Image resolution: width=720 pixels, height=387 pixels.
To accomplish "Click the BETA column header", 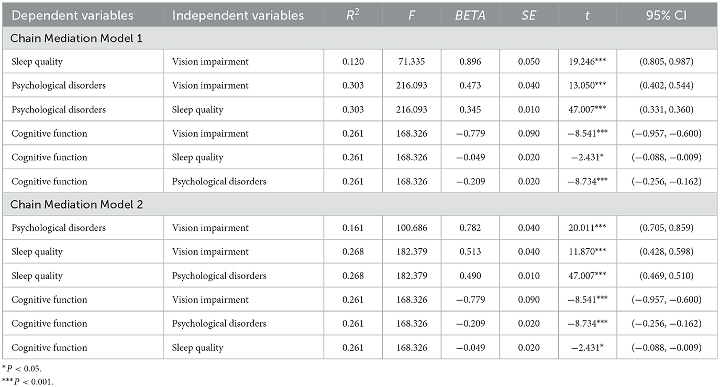I will click(x=470, y=15).
